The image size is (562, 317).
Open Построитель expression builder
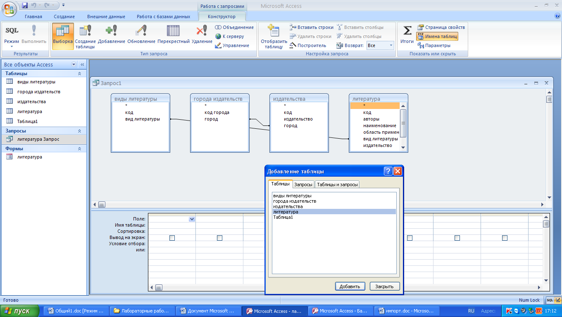pyautogui.click(x=308, y=45)
